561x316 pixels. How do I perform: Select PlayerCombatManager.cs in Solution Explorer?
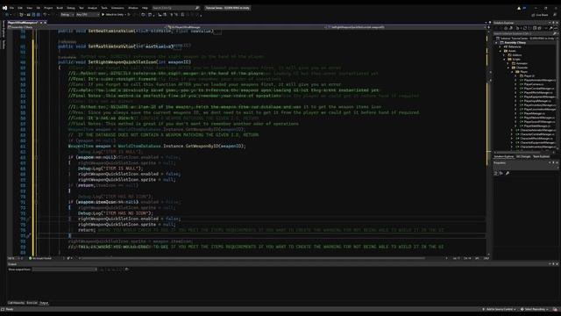pos(536,89)
